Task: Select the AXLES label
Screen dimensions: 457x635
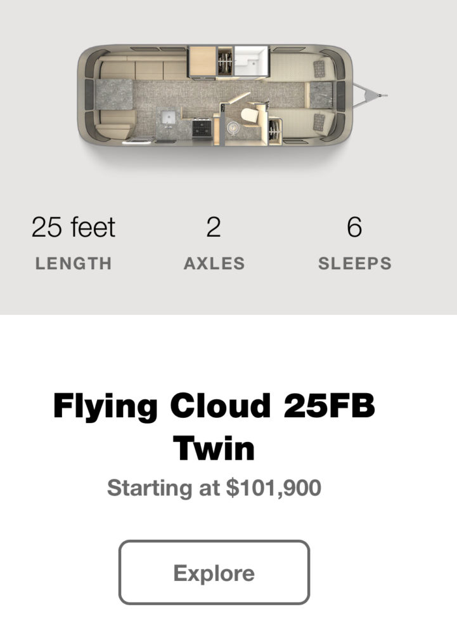Action: tap(214, 264)
